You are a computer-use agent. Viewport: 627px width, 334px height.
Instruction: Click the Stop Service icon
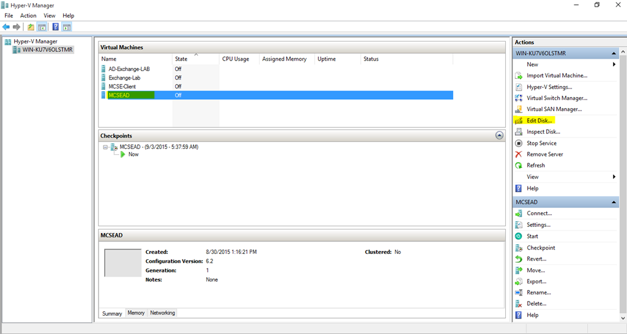coord(519,143)
